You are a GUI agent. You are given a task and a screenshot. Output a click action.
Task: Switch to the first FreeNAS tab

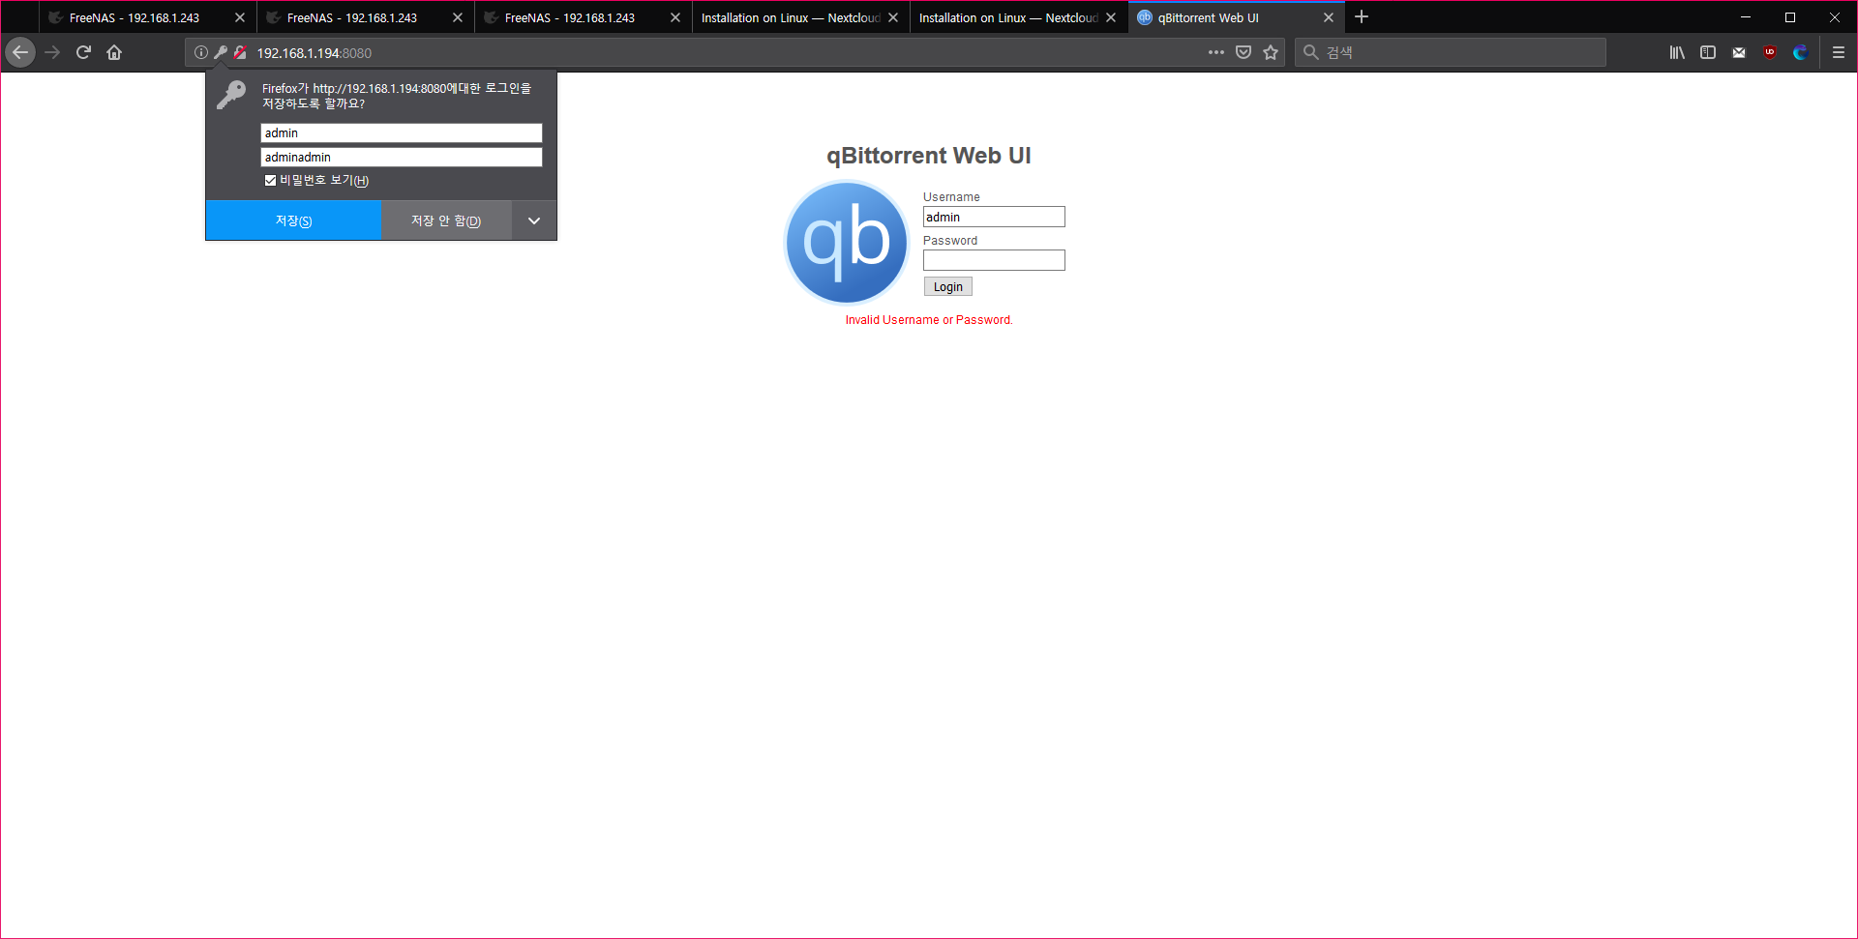pyautogui.click(x=148, y=17)
